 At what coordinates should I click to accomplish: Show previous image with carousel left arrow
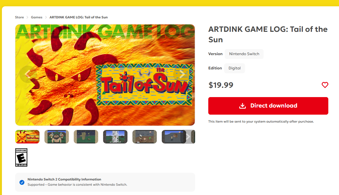(x=28, y=74)
